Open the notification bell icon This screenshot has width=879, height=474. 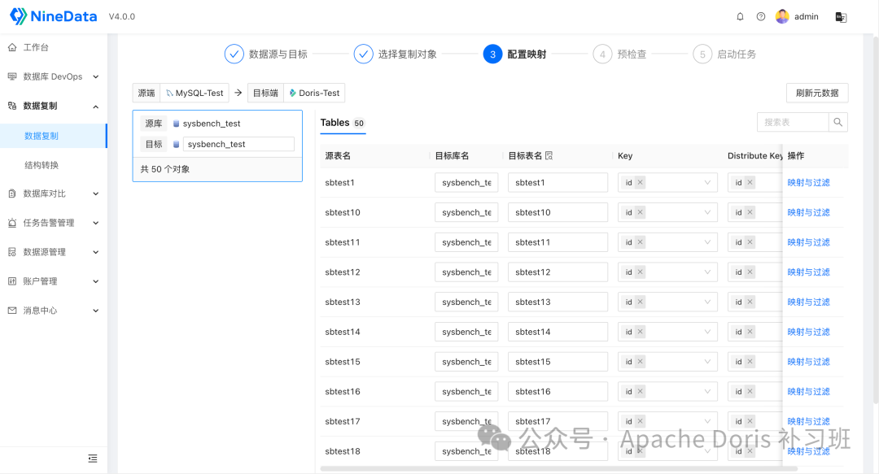(x=740, y=16)
